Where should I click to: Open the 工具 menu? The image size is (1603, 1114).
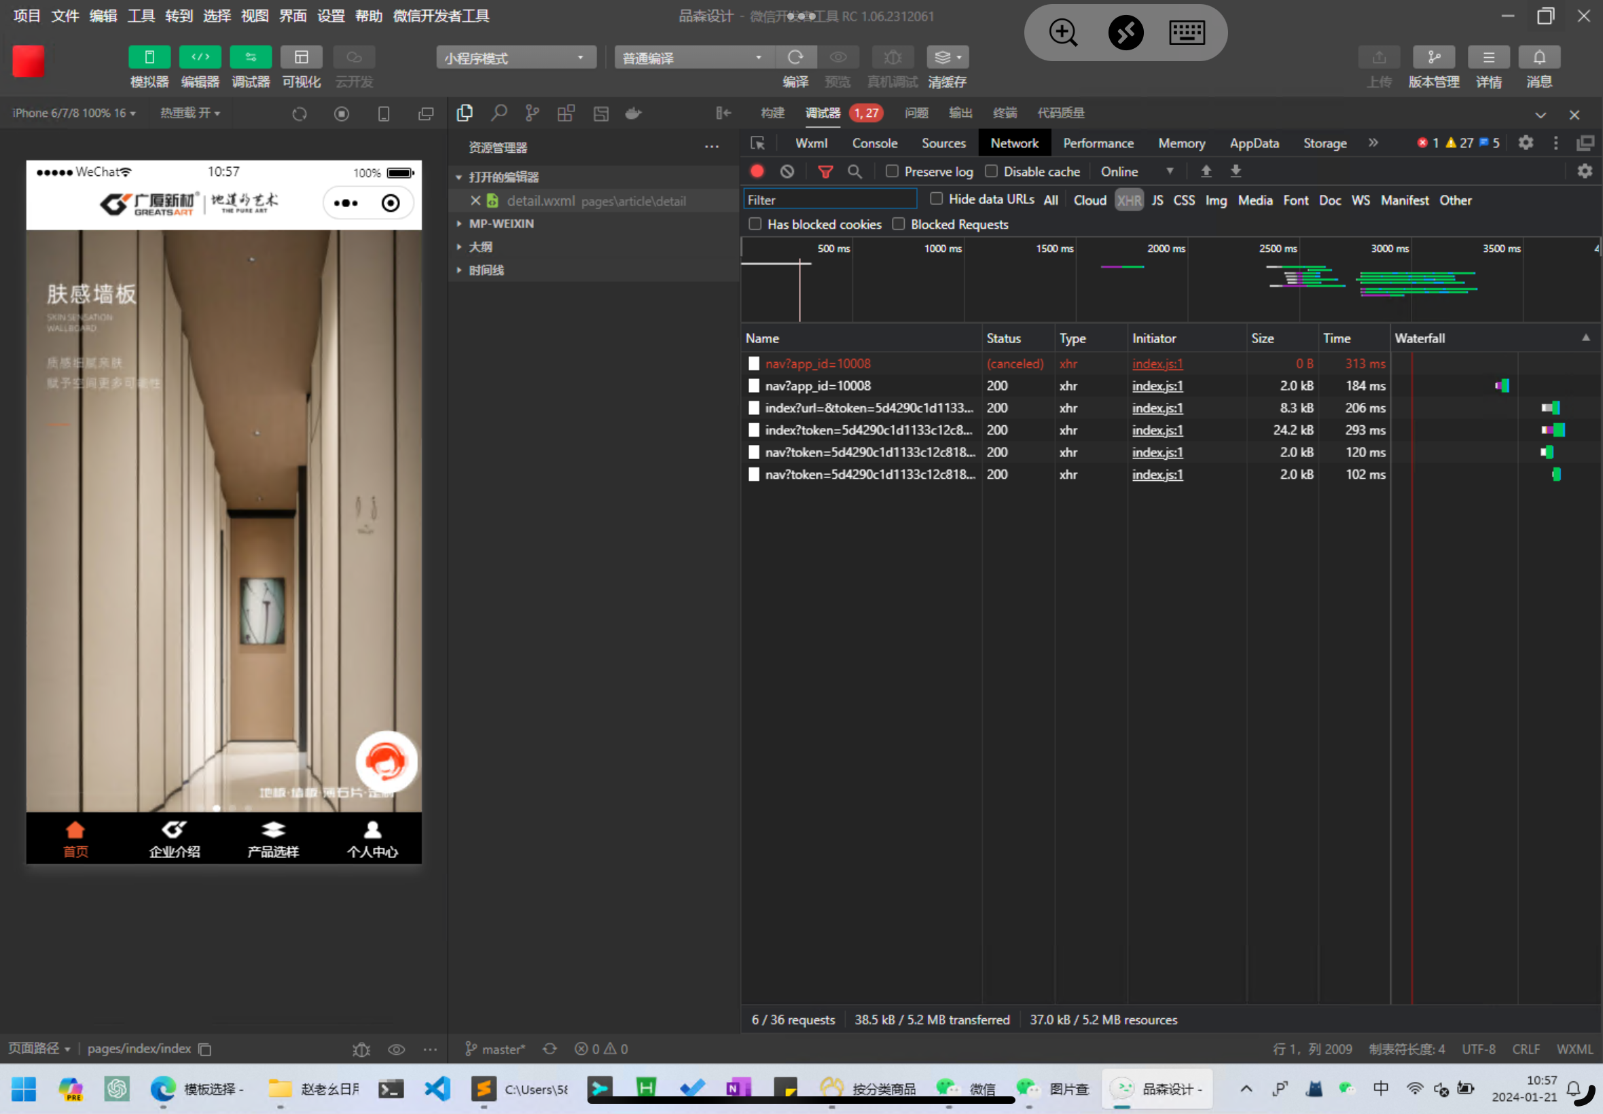pyautogui.click(x=141, y=16)
